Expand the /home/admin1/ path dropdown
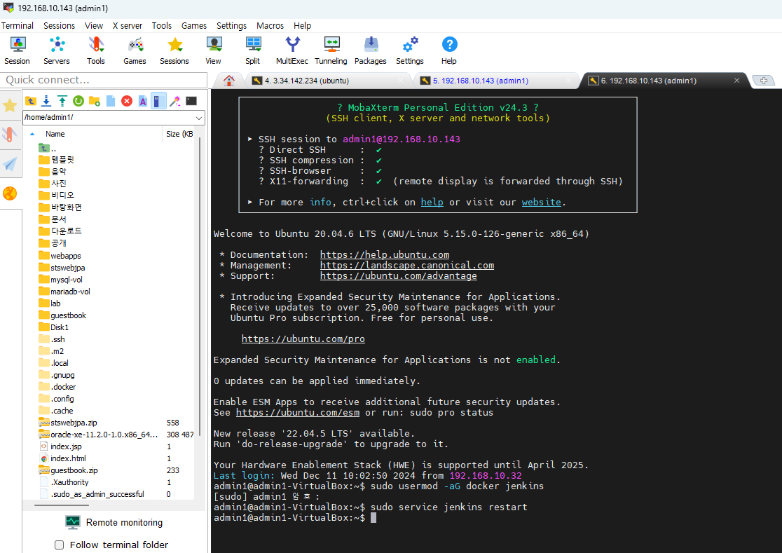Image resolution: width=782 pixels, height=553 pixels. tap(199, 118)
